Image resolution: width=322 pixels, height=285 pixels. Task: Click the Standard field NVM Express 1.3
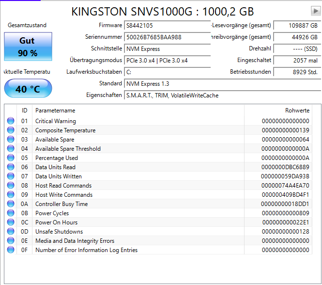[x=223, y=84]
